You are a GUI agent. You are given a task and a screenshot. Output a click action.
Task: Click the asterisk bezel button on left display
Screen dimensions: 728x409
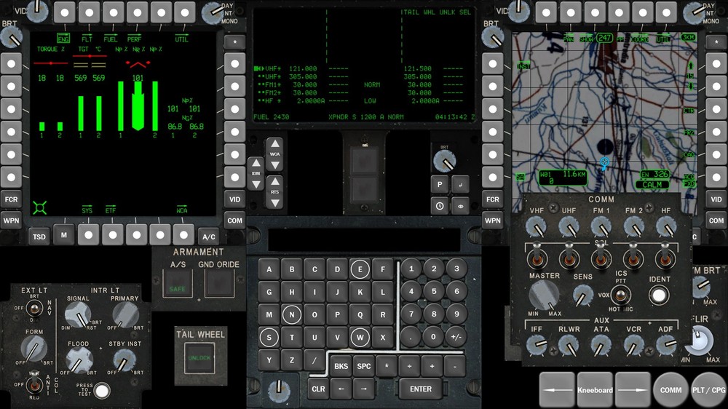point(234,42)
